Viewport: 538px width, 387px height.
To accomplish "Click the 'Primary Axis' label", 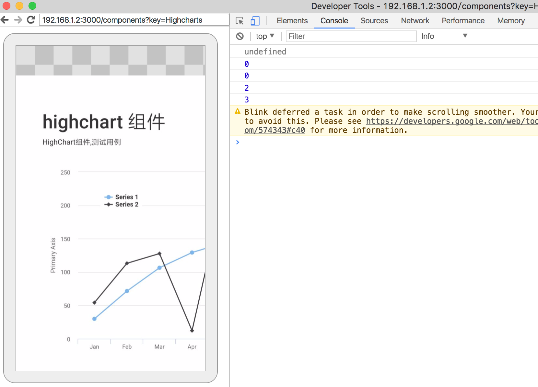I will coord(53,255).
